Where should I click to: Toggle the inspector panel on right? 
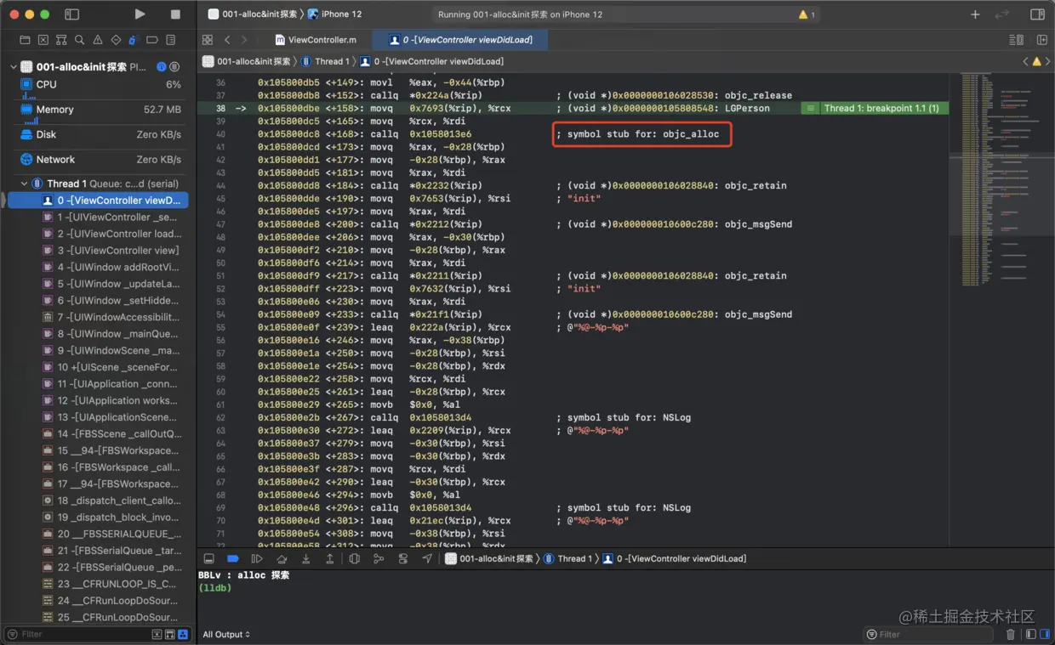(x=1037, y=14)
